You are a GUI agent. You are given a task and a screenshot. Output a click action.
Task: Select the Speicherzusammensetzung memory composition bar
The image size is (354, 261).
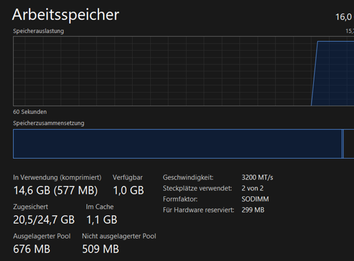click(184, 144)
